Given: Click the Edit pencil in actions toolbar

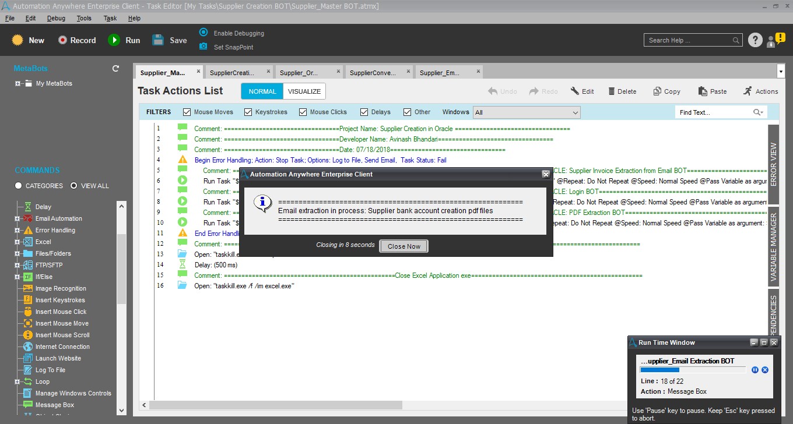Looking at the screenshot, I should click(574, 91).
